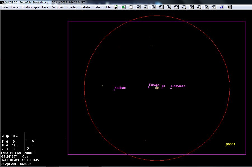Screen dimensions: 252x167
Task: Click the Jupiter disc in the chart
Action: pos(157,88)
